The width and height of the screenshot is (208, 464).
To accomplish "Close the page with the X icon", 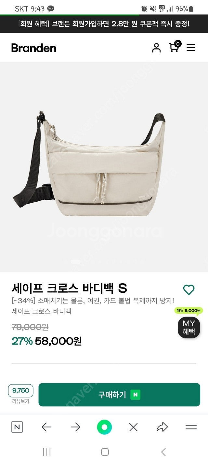I will coord(133,427).
